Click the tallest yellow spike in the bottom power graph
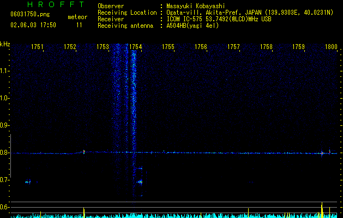The width and height of the screenshot is (343, 218). click(322, 210)
